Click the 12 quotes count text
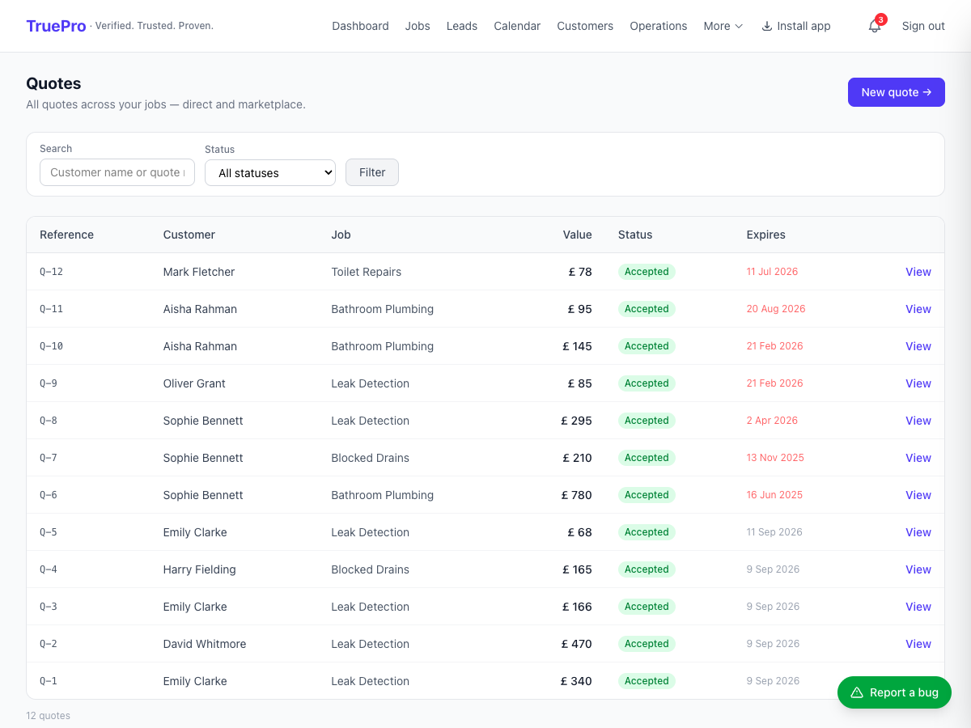This screenshot has width=971, height=728. click(48, 716)
